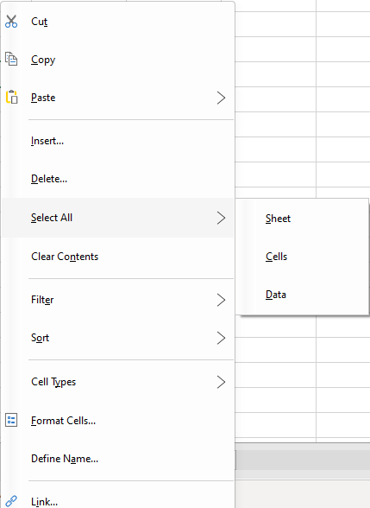Expand the Sort submenu arrow
This screenshot has height=508, width=370.
tap(221, 338)
